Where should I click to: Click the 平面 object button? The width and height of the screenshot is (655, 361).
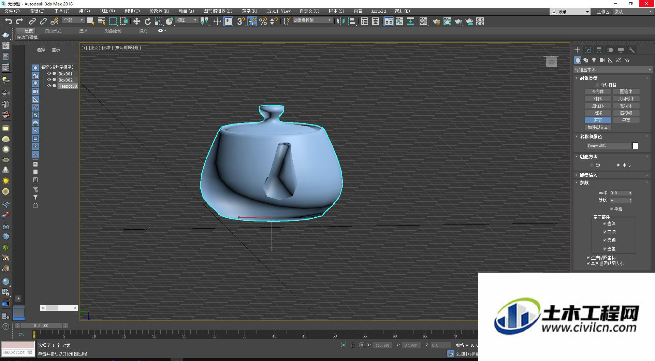(x=626, y=120)
